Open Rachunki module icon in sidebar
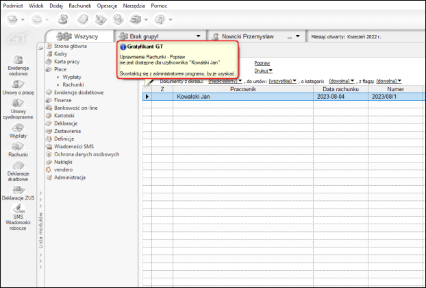Screen dimensions: 426x288 point(18,149)
